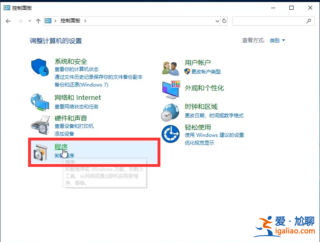This screenshot has height=242, width=320.
Task: Open the 更改帐户类型 link
Action: pyautogui.click(x=206, y=71)
